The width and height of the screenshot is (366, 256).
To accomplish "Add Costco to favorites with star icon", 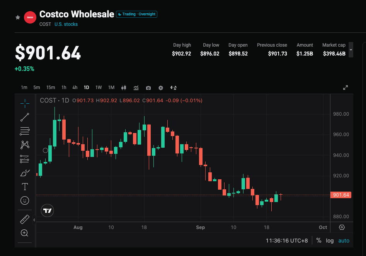I will (x=18, y=17).
